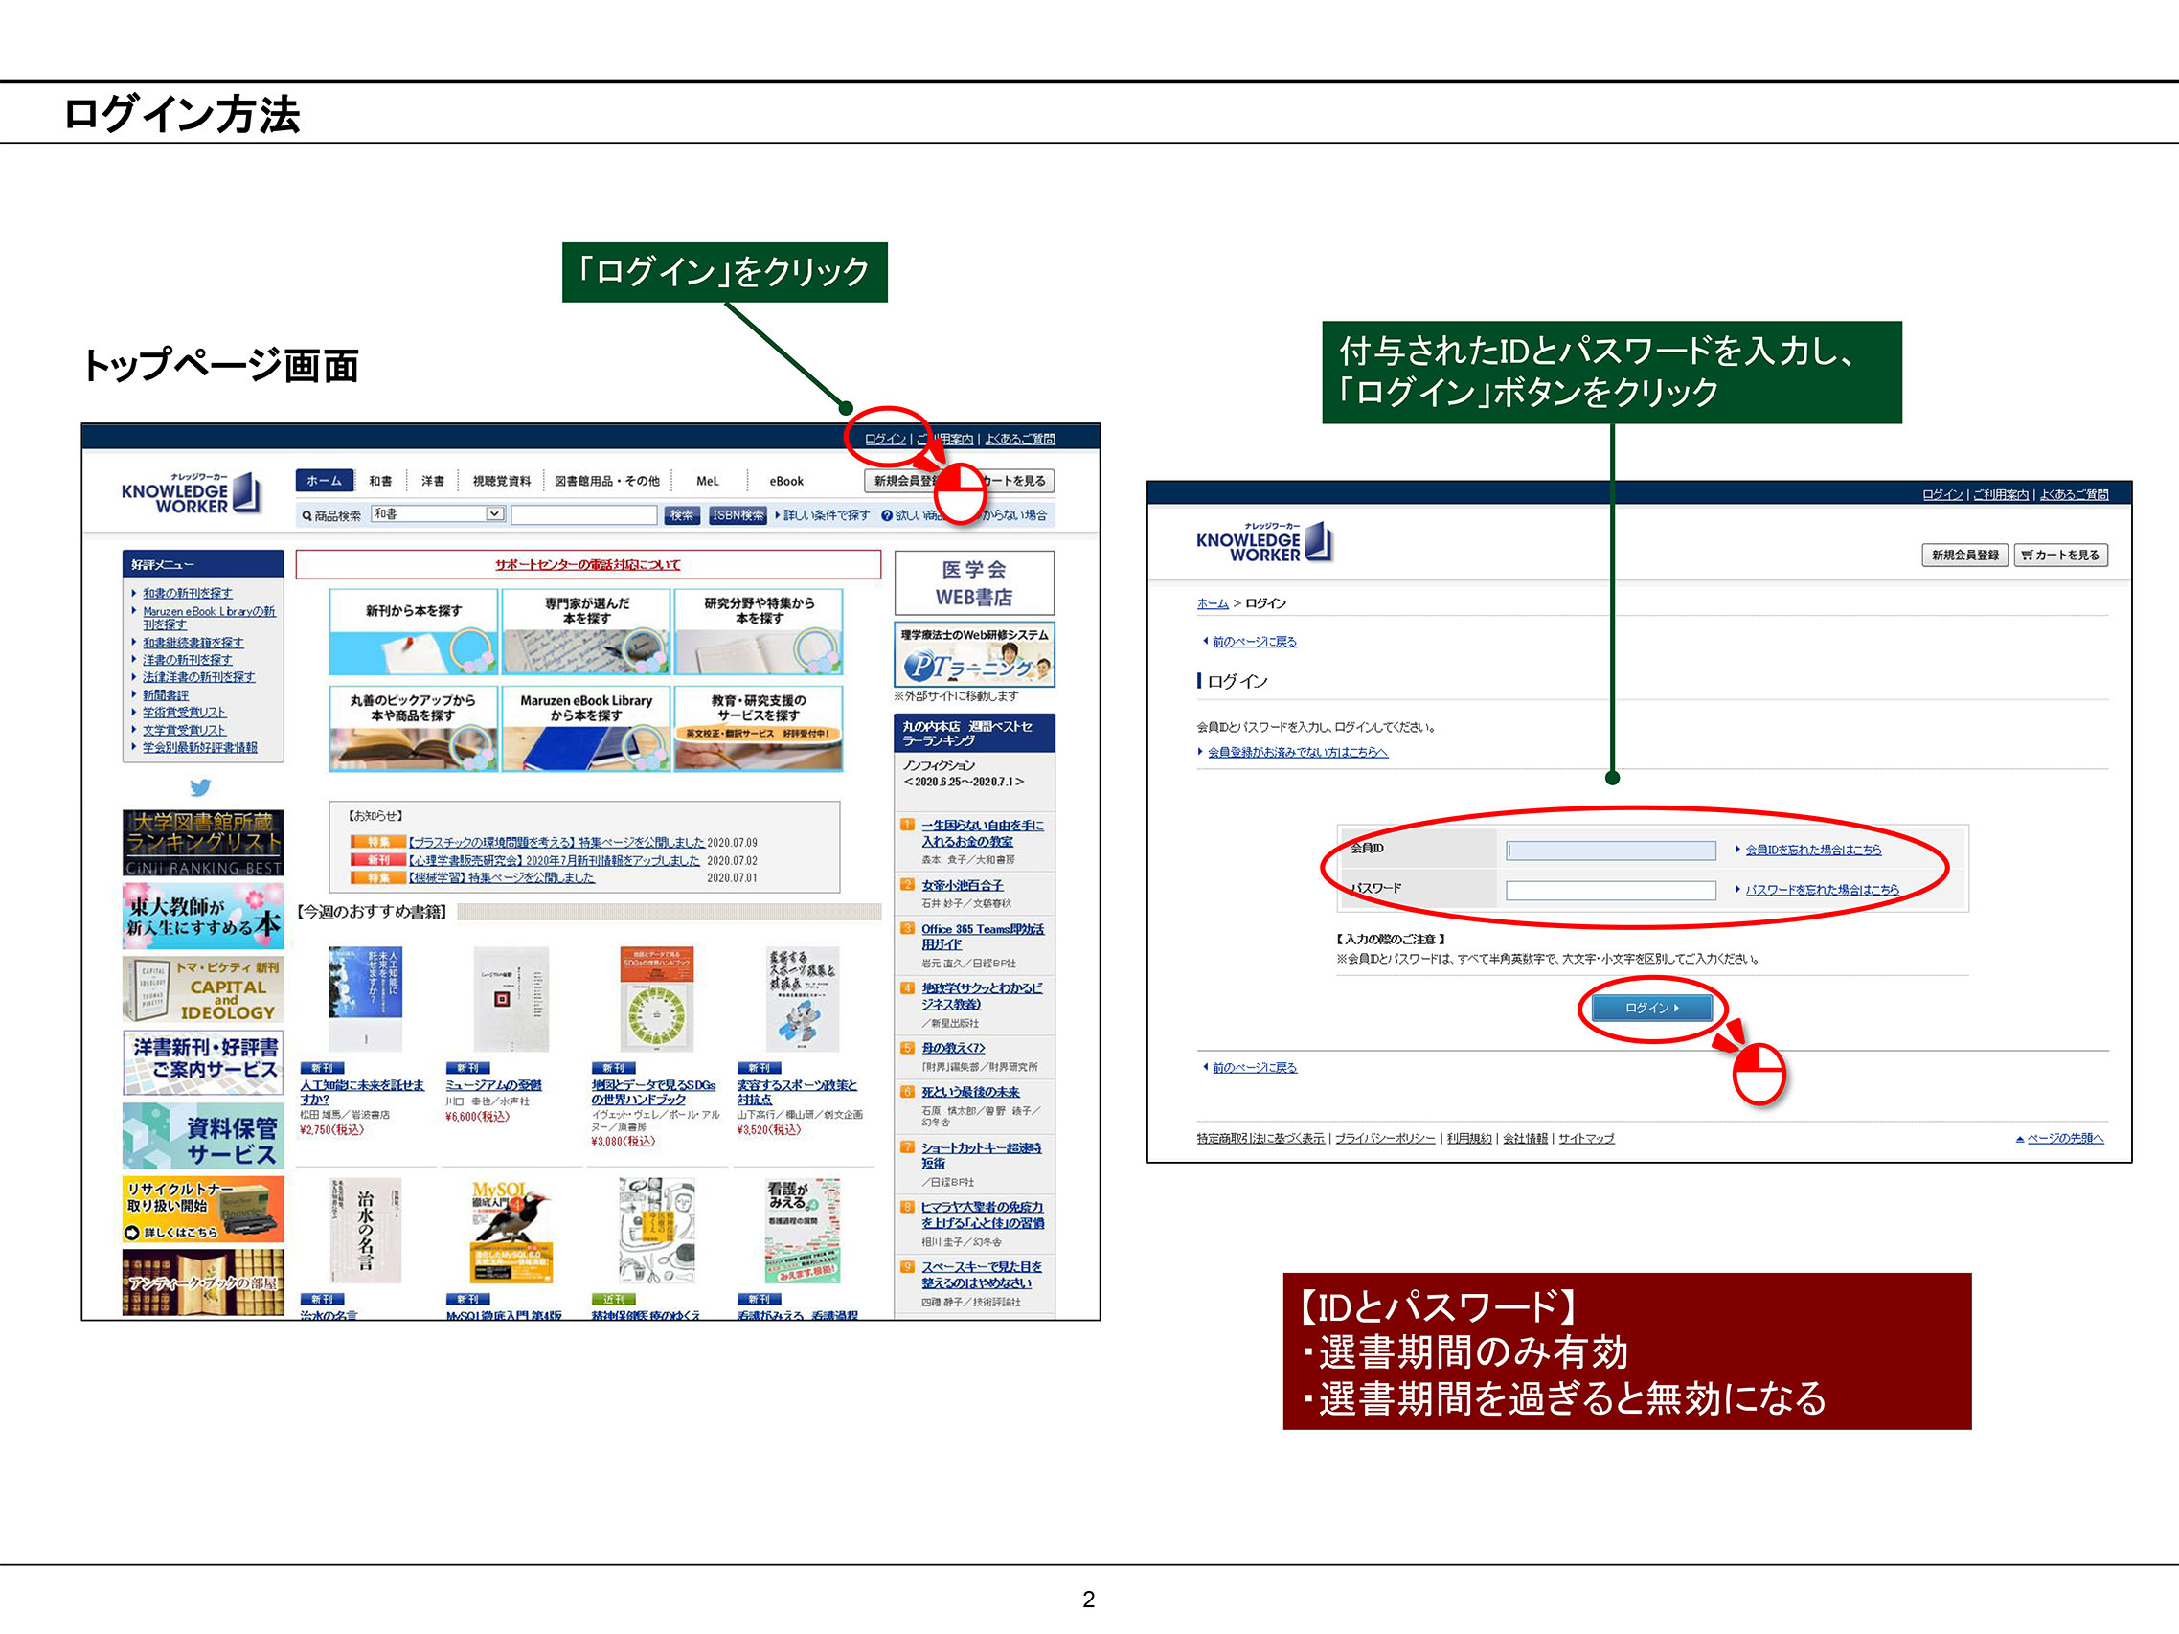
Task: Click Knowledge Worker logo on login page
Action: tap(1264, 543)
